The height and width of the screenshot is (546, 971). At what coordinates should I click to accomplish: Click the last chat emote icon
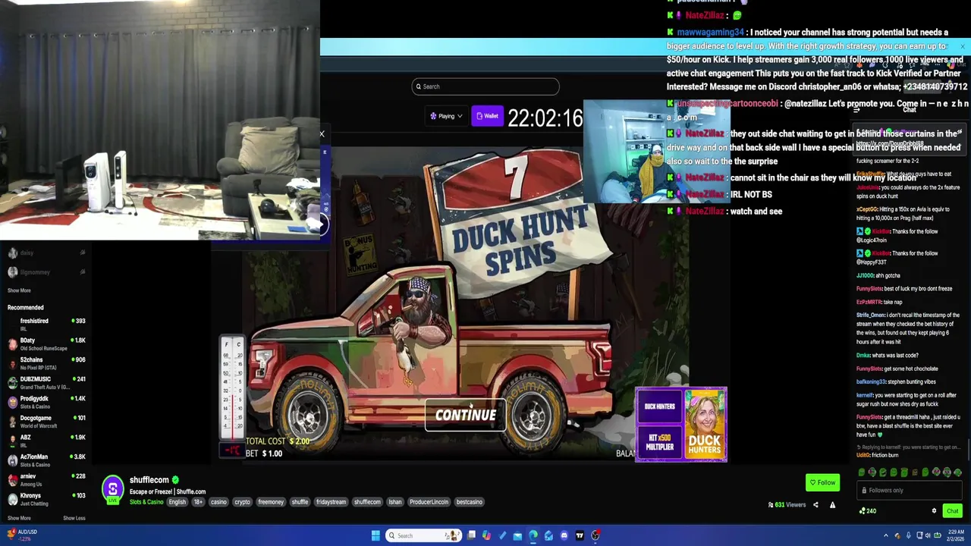[x=957, y=472]
